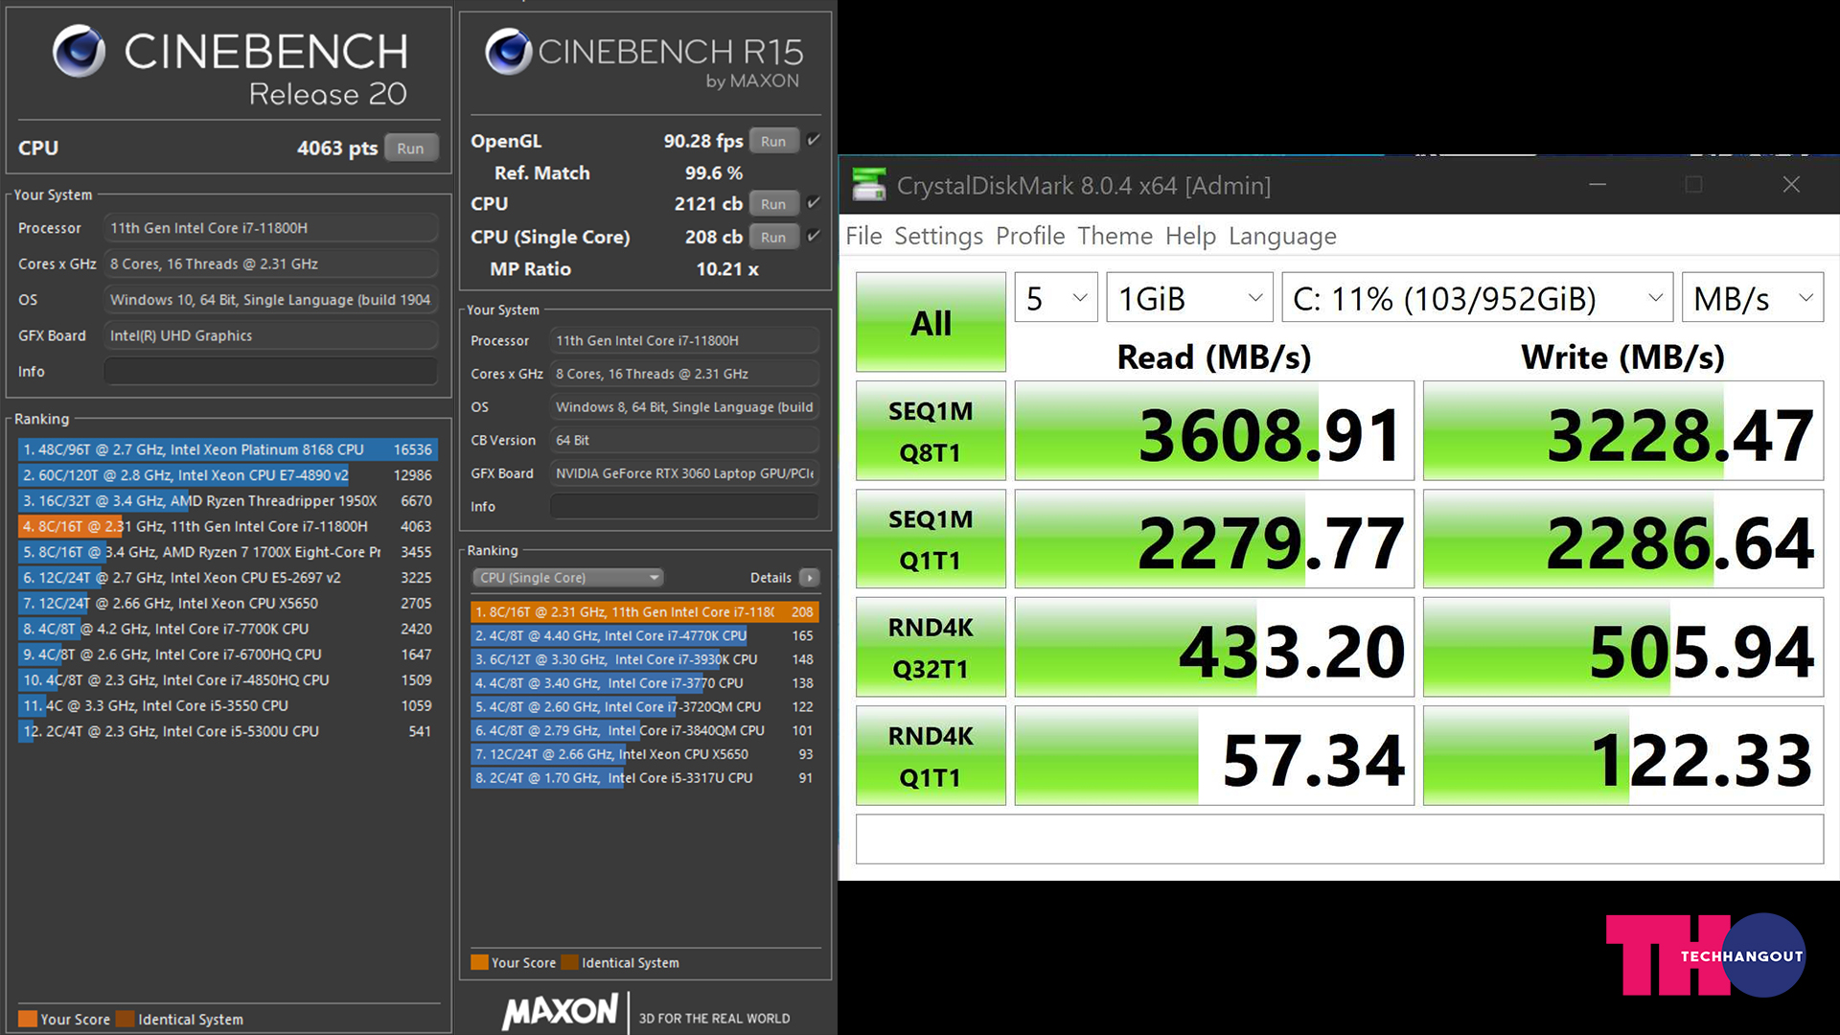Open the test count dropdown showing 5
The image size is (1840, 1035).
(x=1056, y=298)
